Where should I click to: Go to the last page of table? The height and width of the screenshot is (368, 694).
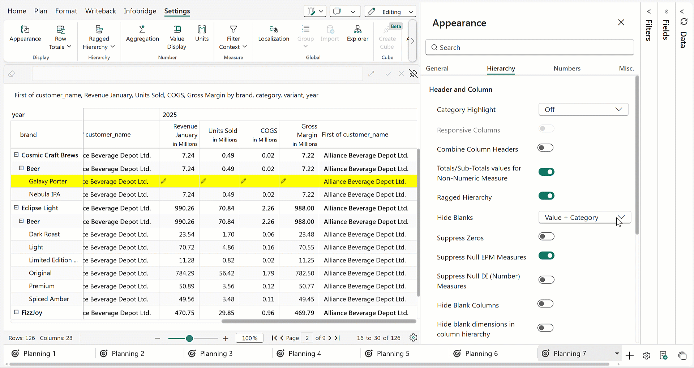tap(337, 338)
